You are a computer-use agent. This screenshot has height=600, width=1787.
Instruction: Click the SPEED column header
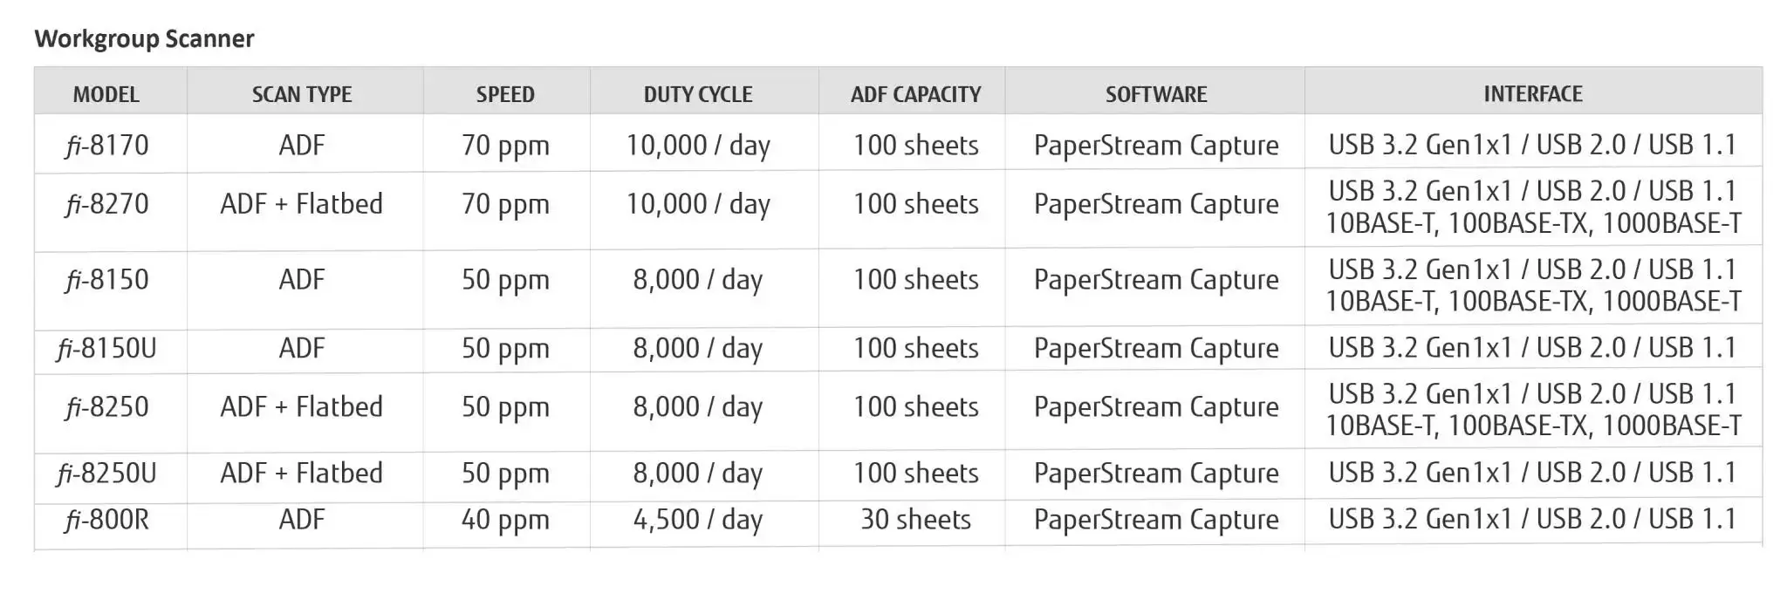click(505, 94)
